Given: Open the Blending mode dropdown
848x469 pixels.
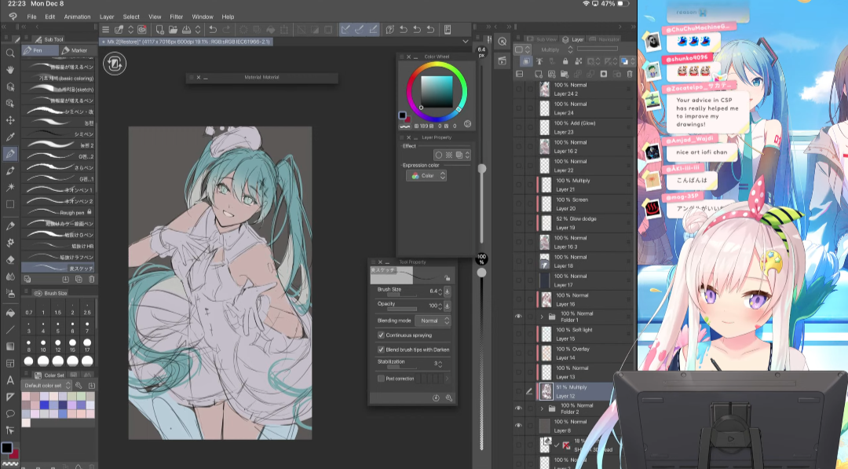Looking at the screenshot, I should 433,321.
